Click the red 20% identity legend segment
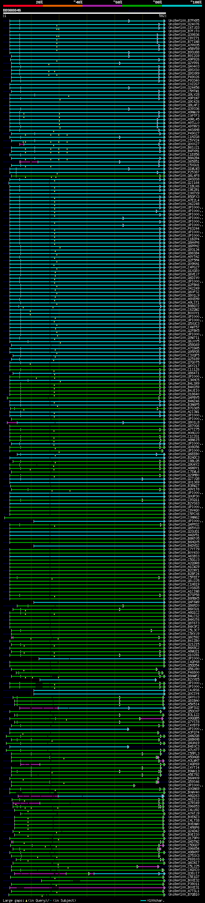Screen dimensions: 205x903 point(23,6)
